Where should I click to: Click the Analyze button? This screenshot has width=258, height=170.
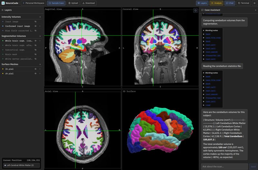pyautogui.click(x=216, y=3)
